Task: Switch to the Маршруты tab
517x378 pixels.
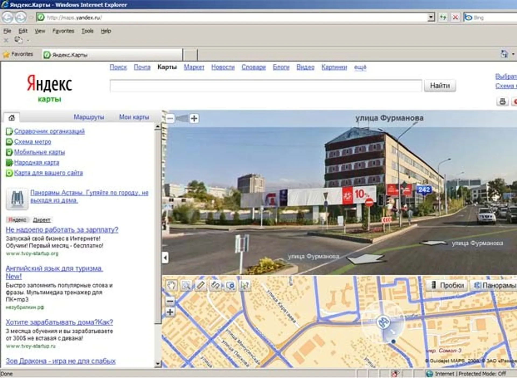Action: pos(89,117)
